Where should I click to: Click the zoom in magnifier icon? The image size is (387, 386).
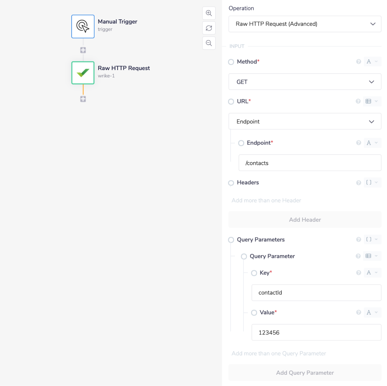coord(209,13)
